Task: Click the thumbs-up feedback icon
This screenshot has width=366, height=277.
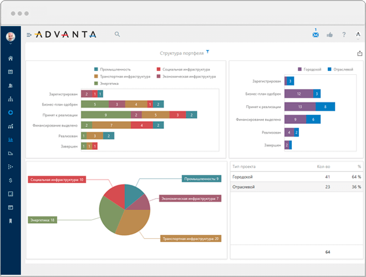Action: pos(329,35)
